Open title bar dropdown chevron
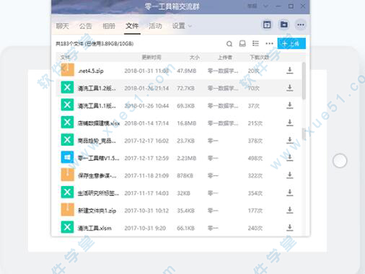The width and height of the screenshot is (365, 274). coord(265,6)
